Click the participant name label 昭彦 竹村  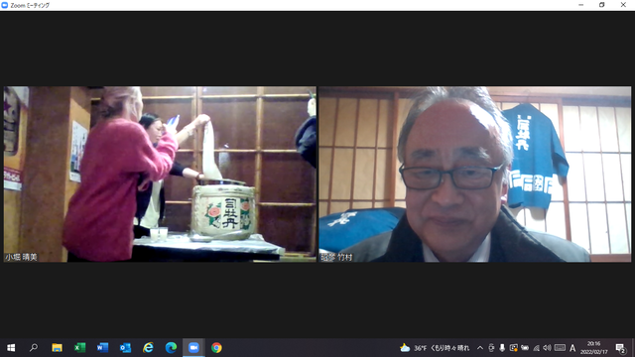tap(336, 257)
